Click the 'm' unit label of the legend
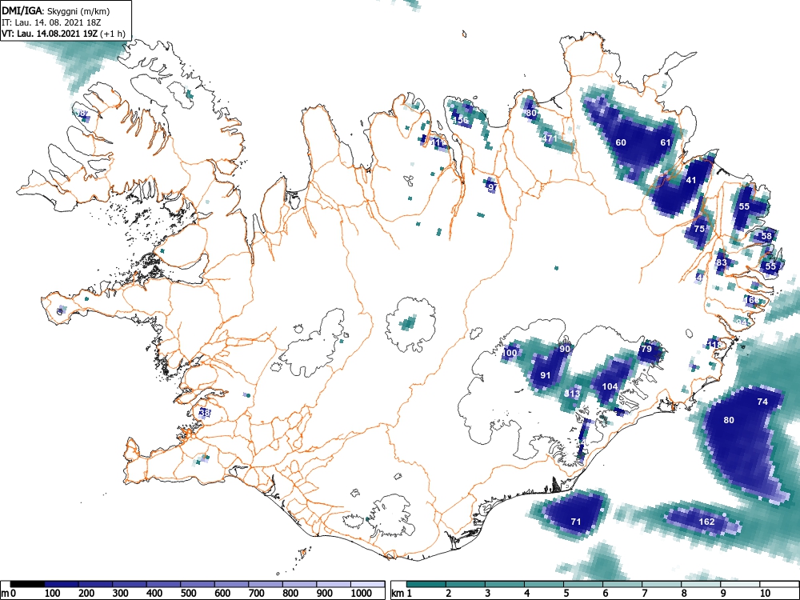Screen dimensions: 800x600 (4, 594)
